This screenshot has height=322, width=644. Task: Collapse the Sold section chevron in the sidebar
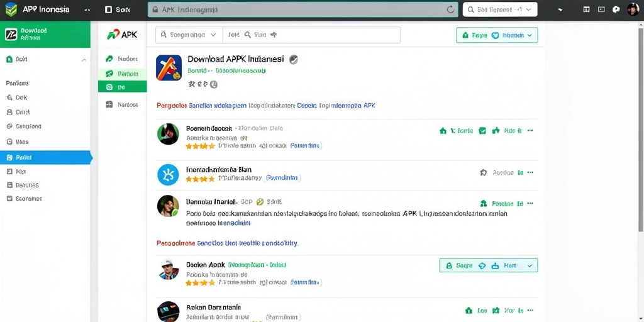pyautogui.click(x=84, y=60)
